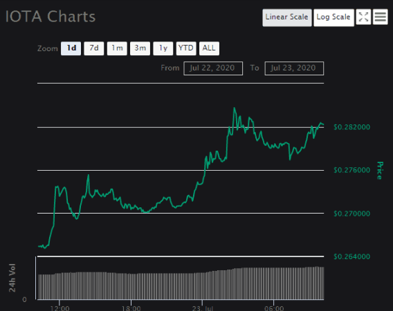Click the 06:00 time axis marker
The width and height of the screenshot is (393, 311).
coord(274,308)
